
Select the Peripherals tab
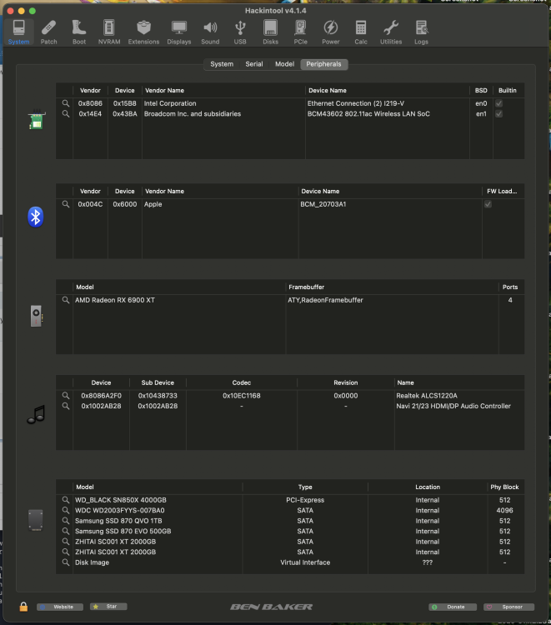tap(323, 64)
